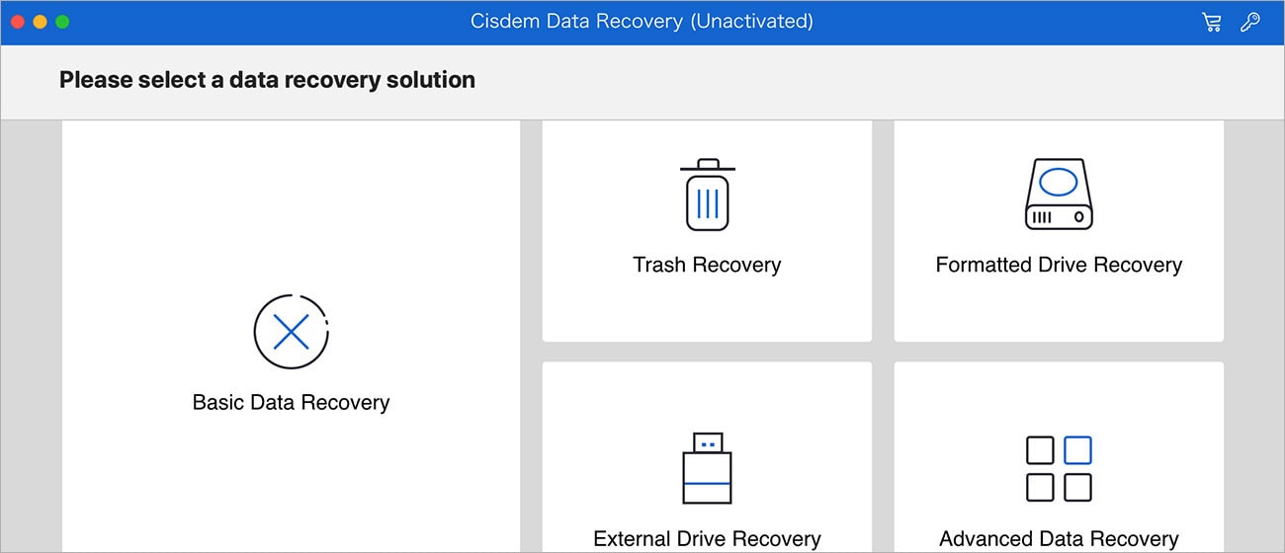Choose the Trash Recovery text label
Image resolution: width=1285 pixels, height=553 pixels.
point(707,265)
